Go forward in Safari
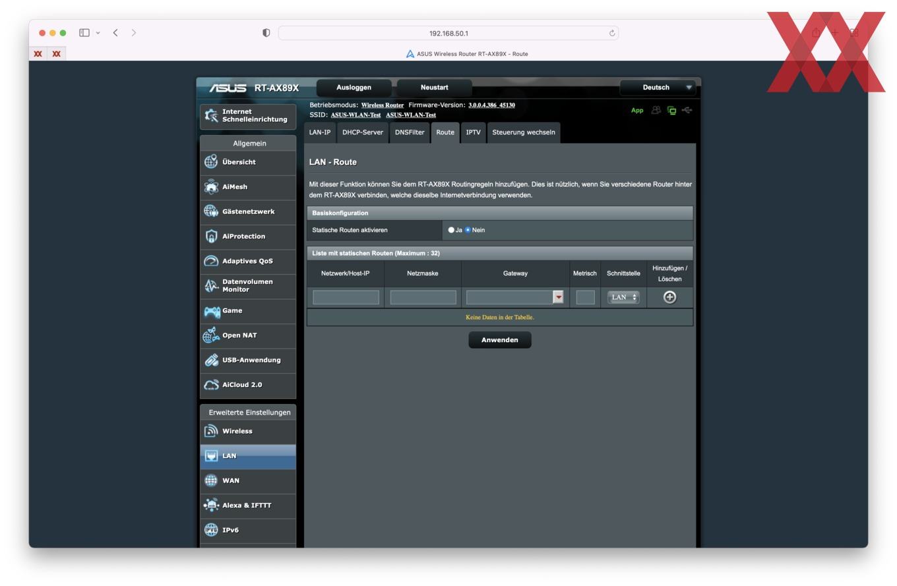The height and width of the screenshot is (586, 897). click(x=134, y=32)
